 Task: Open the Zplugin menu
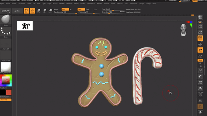[x=141, y=3]
